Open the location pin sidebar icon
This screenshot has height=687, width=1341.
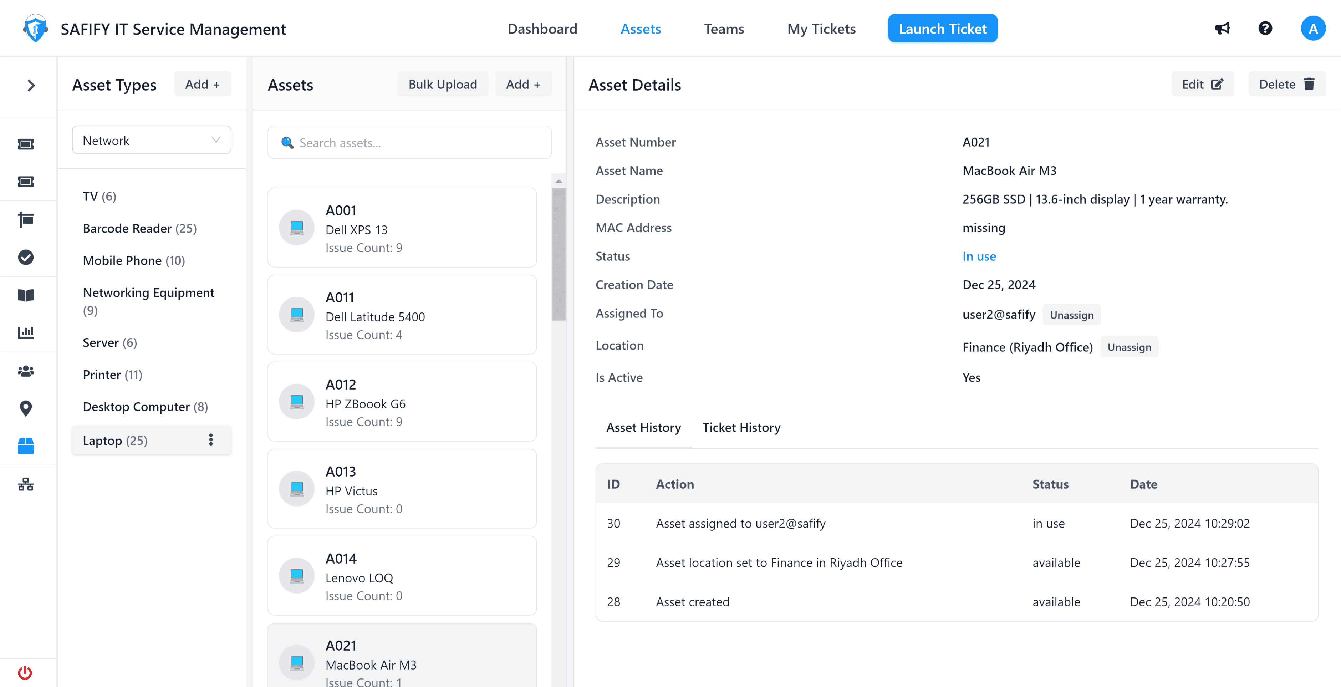(26, 408)
